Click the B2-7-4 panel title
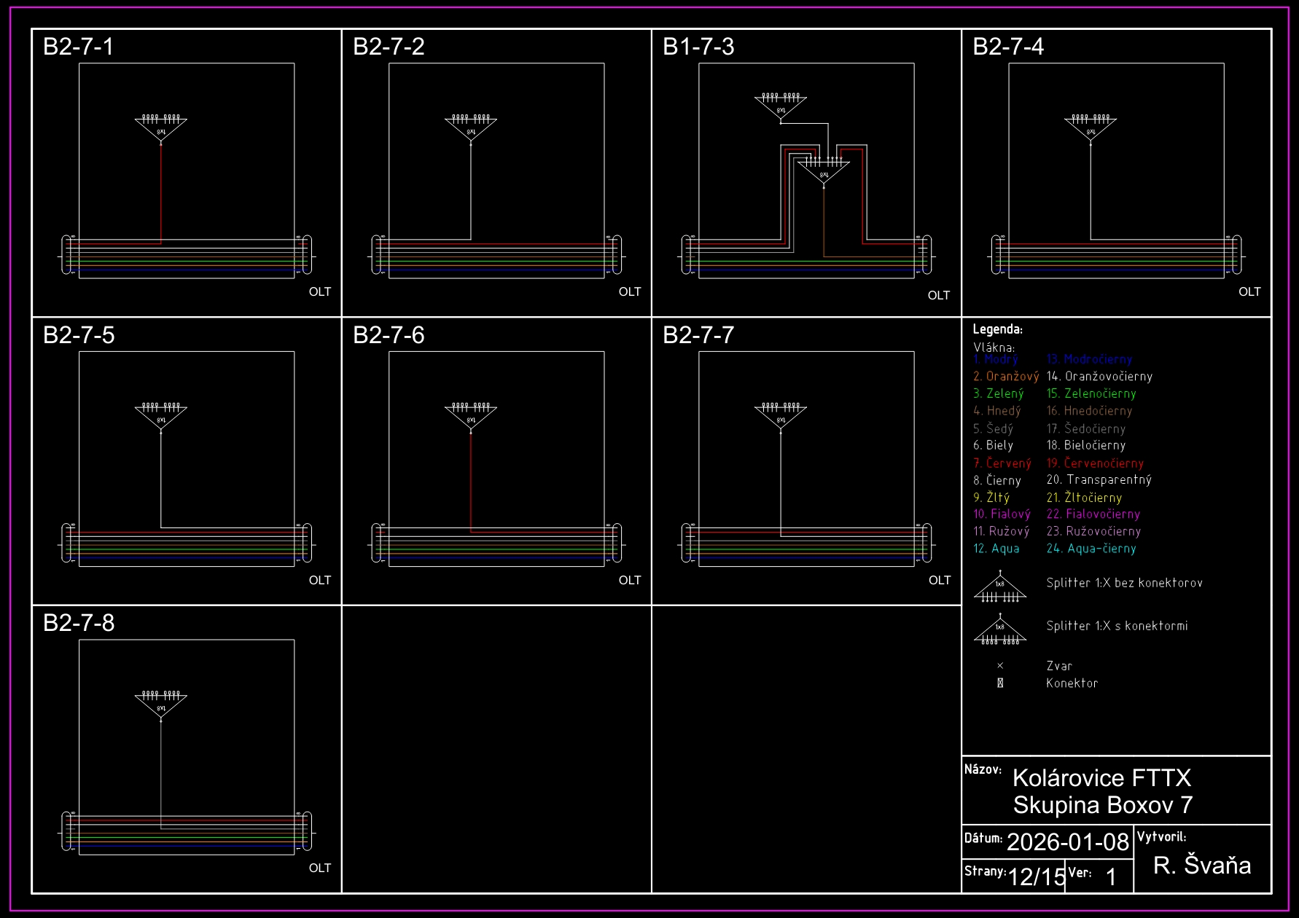The width and height of the screenshot is (1299, 918). (1008, 47)
